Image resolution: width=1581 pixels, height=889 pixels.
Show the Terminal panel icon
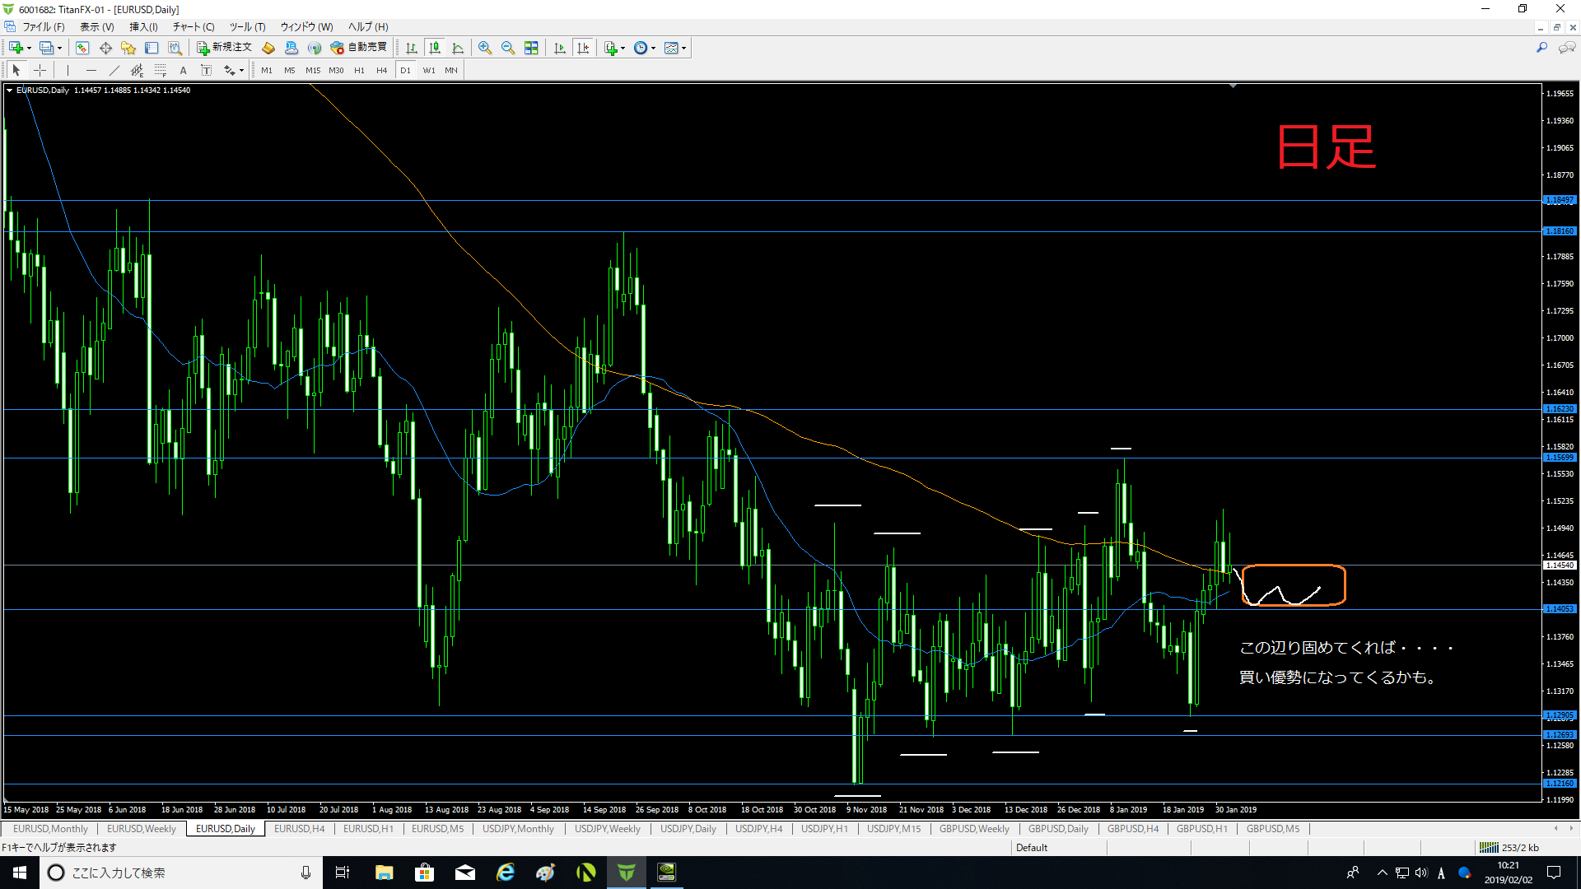[x=152, y=48]
